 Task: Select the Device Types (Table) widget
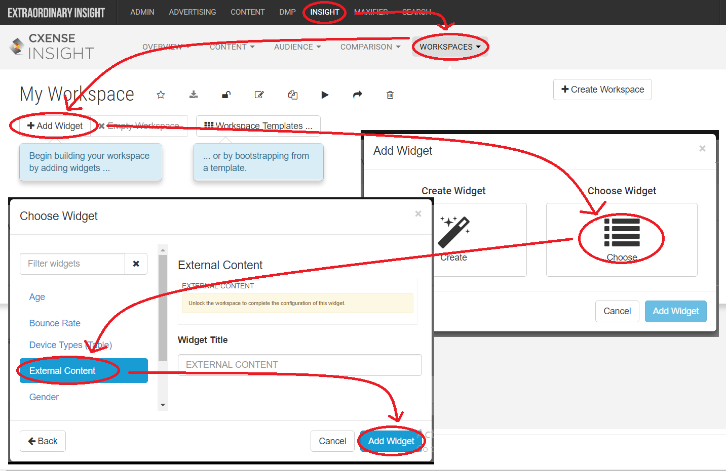pos(70,345)
